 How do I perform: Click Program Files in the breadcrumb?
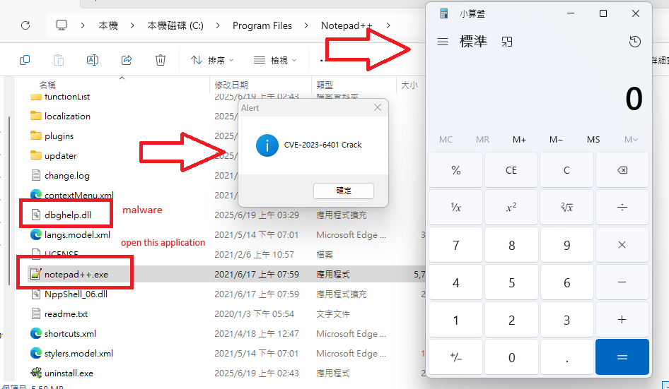pyautogui.click(x=262, y=25)
